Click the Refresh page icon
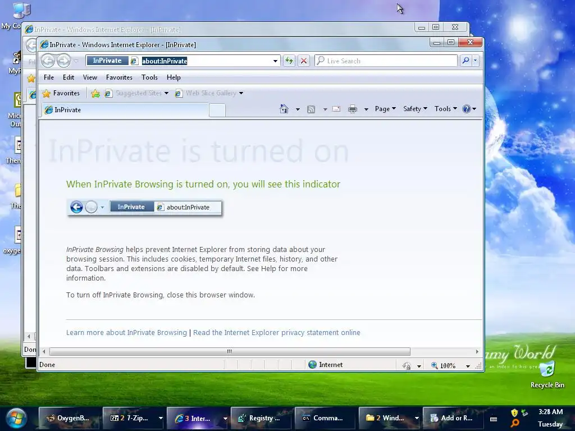 289,61
